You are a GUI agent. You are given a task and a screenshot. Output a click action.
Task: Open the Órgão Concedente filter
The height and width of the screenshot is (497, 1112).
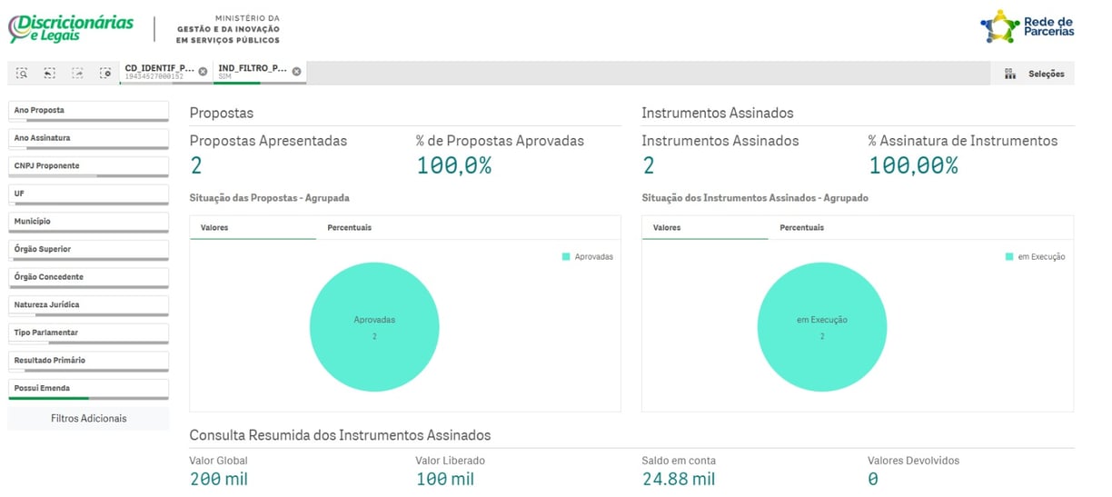(x=88, y=277)
